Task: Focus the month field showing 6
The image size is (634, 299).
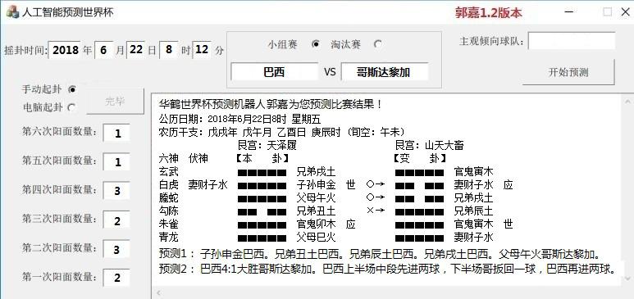Action: [x=104, y=50]
